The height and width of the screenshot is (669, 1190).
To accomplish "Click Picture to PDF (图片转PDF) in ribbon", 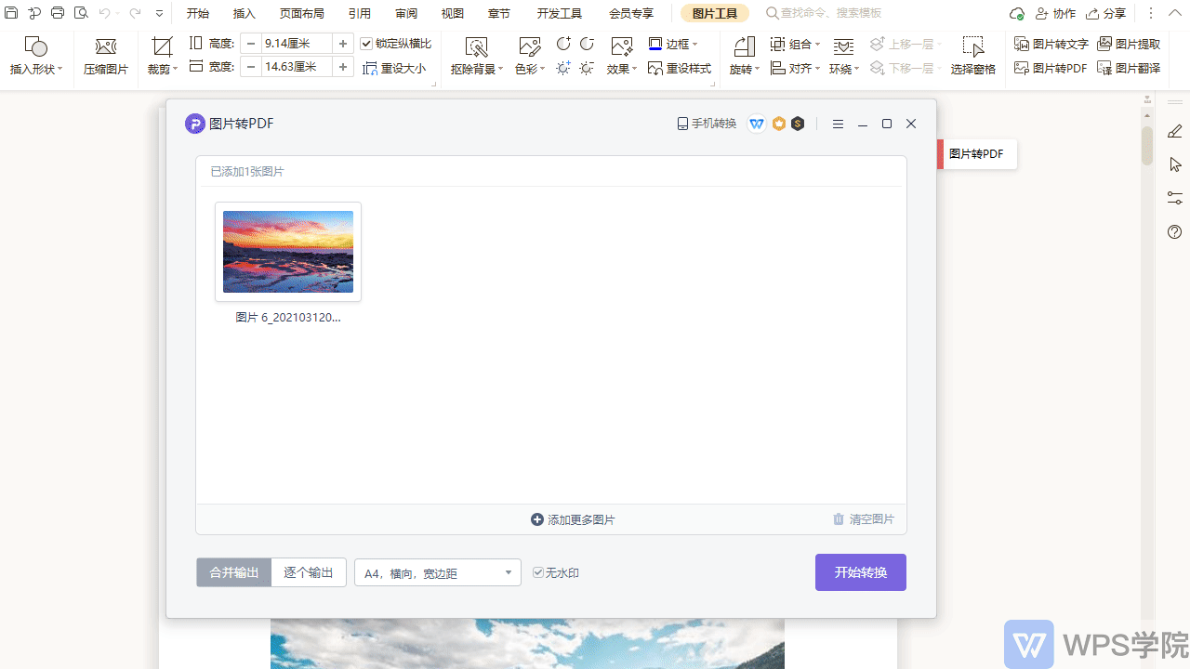I will coord(1051,69).
